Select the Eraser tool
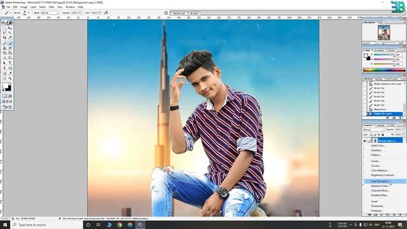The height and width of the screenshot is (229, 407). pyautogui.click(x=4, y=53)
